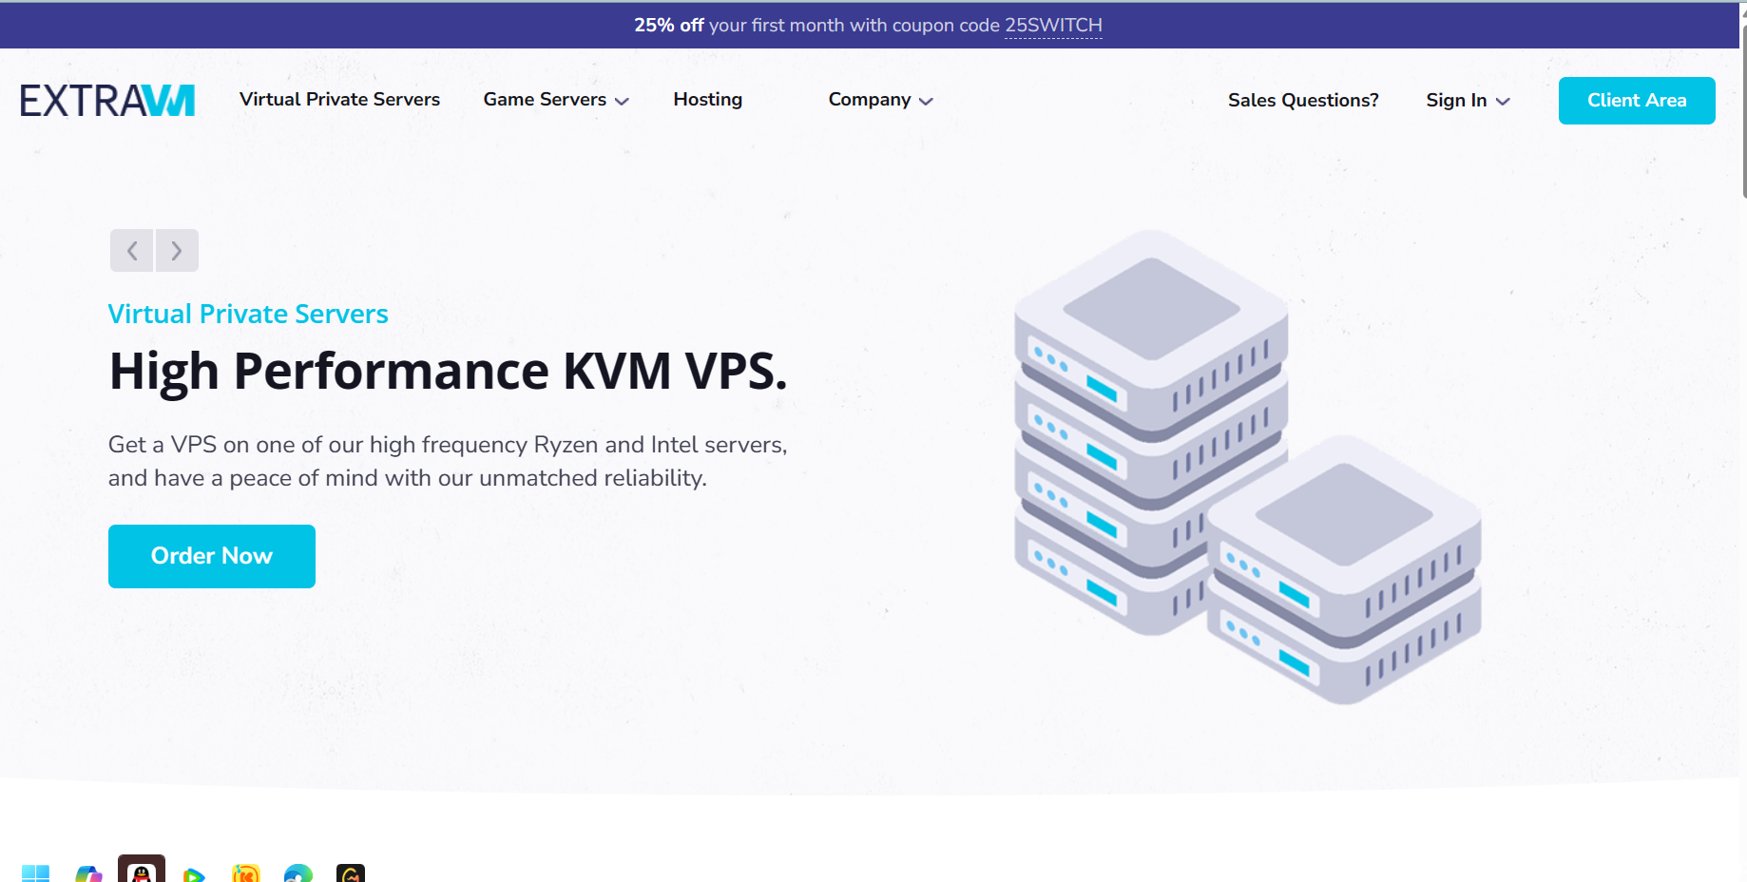Click the EXTRAVM logo

click(107, 101)
